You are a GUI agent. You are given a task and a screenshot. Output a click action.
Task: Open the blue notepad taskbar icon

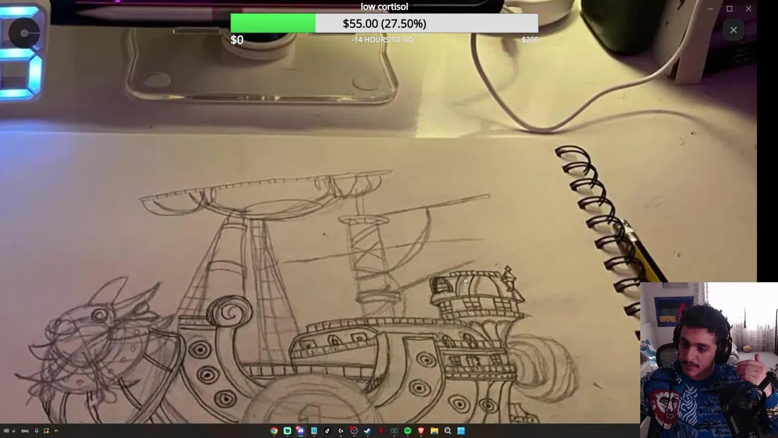point(314,431)
